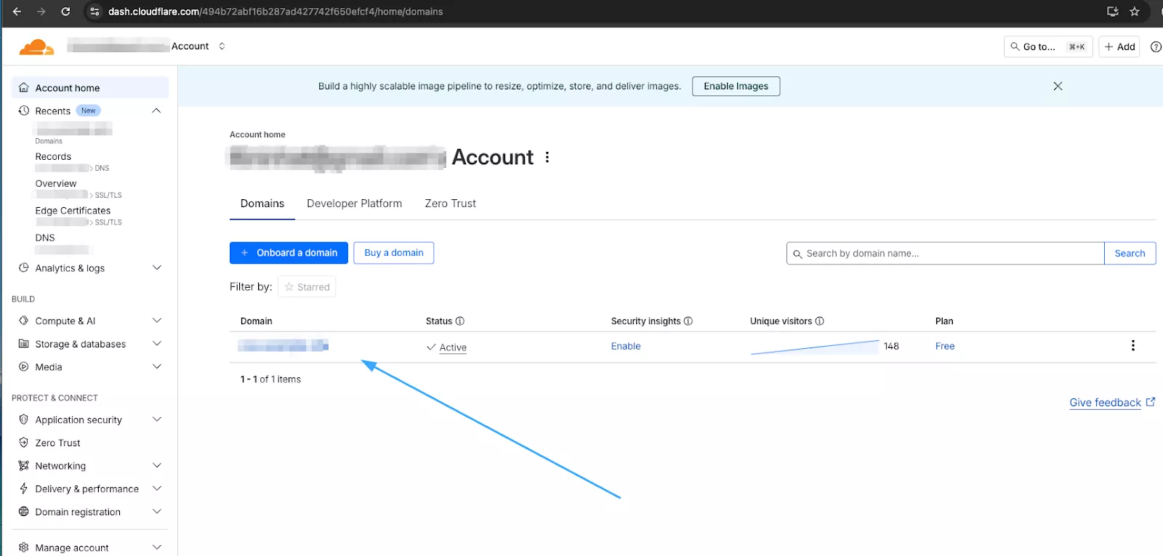The width and height of the screenshot is (1163, 556).
Task: Open Records in Recents
Action: (x=53, y=156)
